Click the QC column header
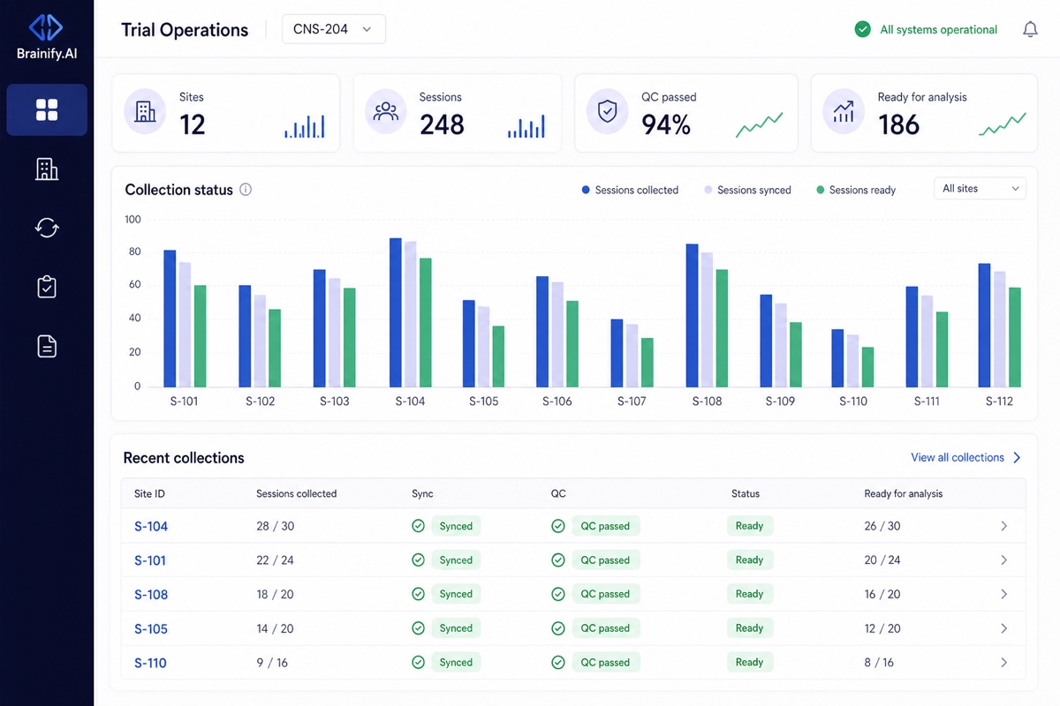The width and height of the screenshot is (1060, 706). click(x=557, y=493)
